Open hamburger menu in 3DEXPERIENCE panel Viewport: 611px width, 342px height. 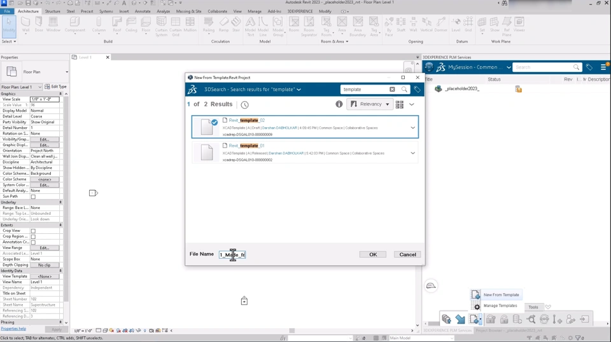(603, 67)
